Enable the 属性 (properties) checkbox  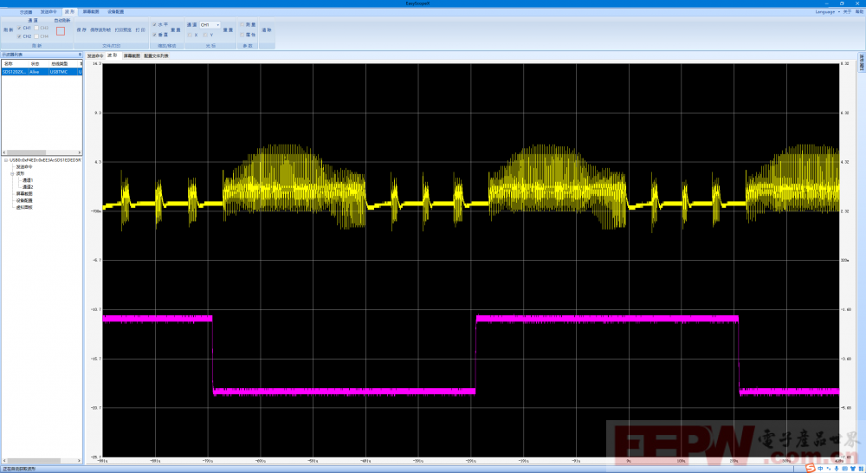point(242,35)
